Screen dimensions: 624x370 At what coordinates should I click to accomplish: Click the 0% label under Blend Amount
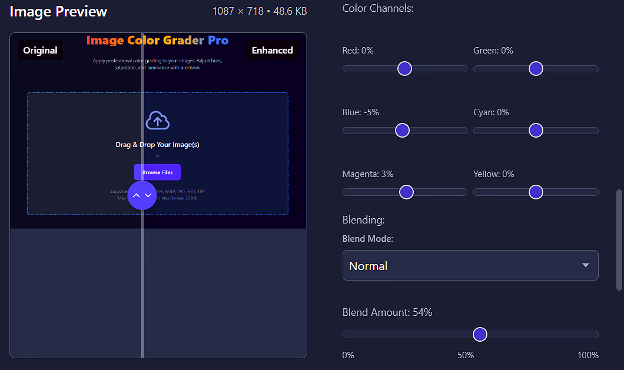(348, 355)
